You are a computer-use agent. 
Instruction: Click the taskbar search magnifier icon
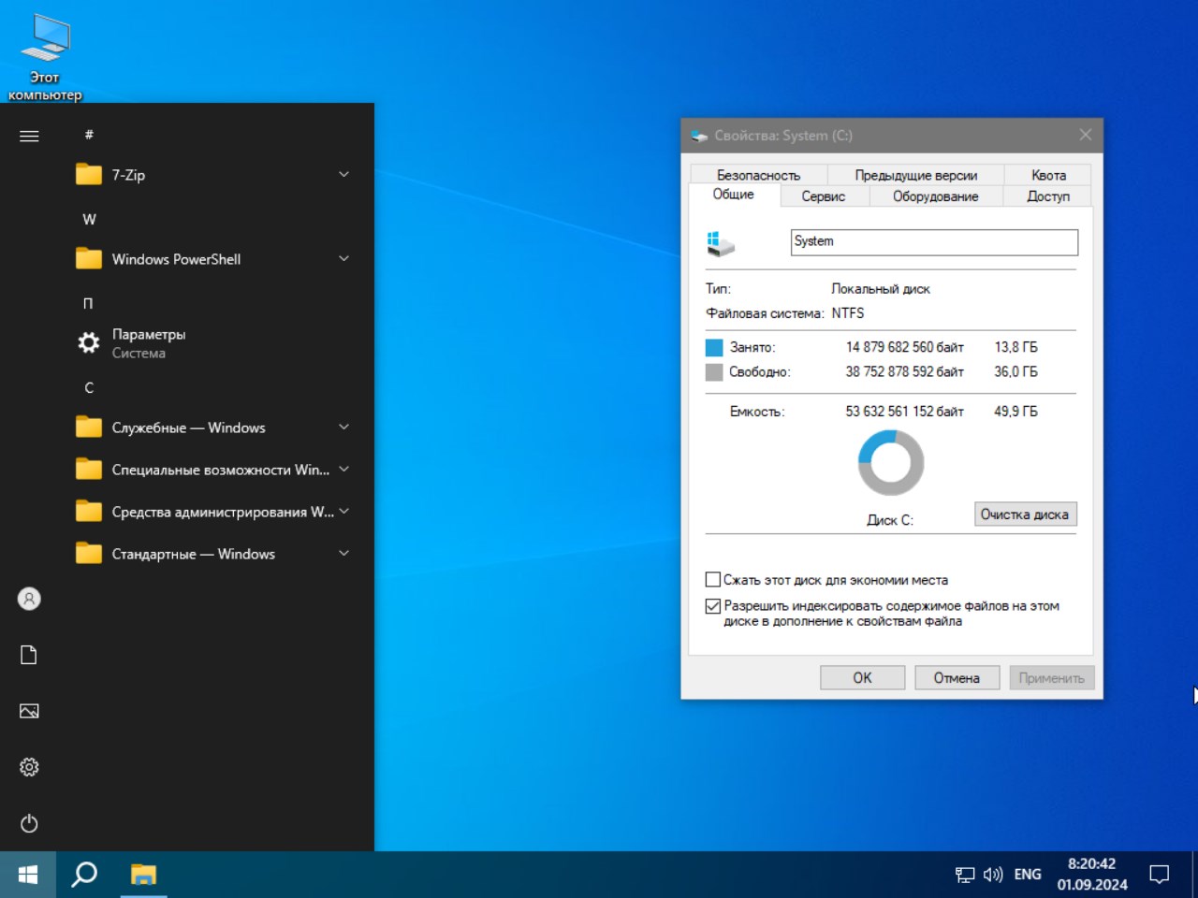tap(84, 875)
